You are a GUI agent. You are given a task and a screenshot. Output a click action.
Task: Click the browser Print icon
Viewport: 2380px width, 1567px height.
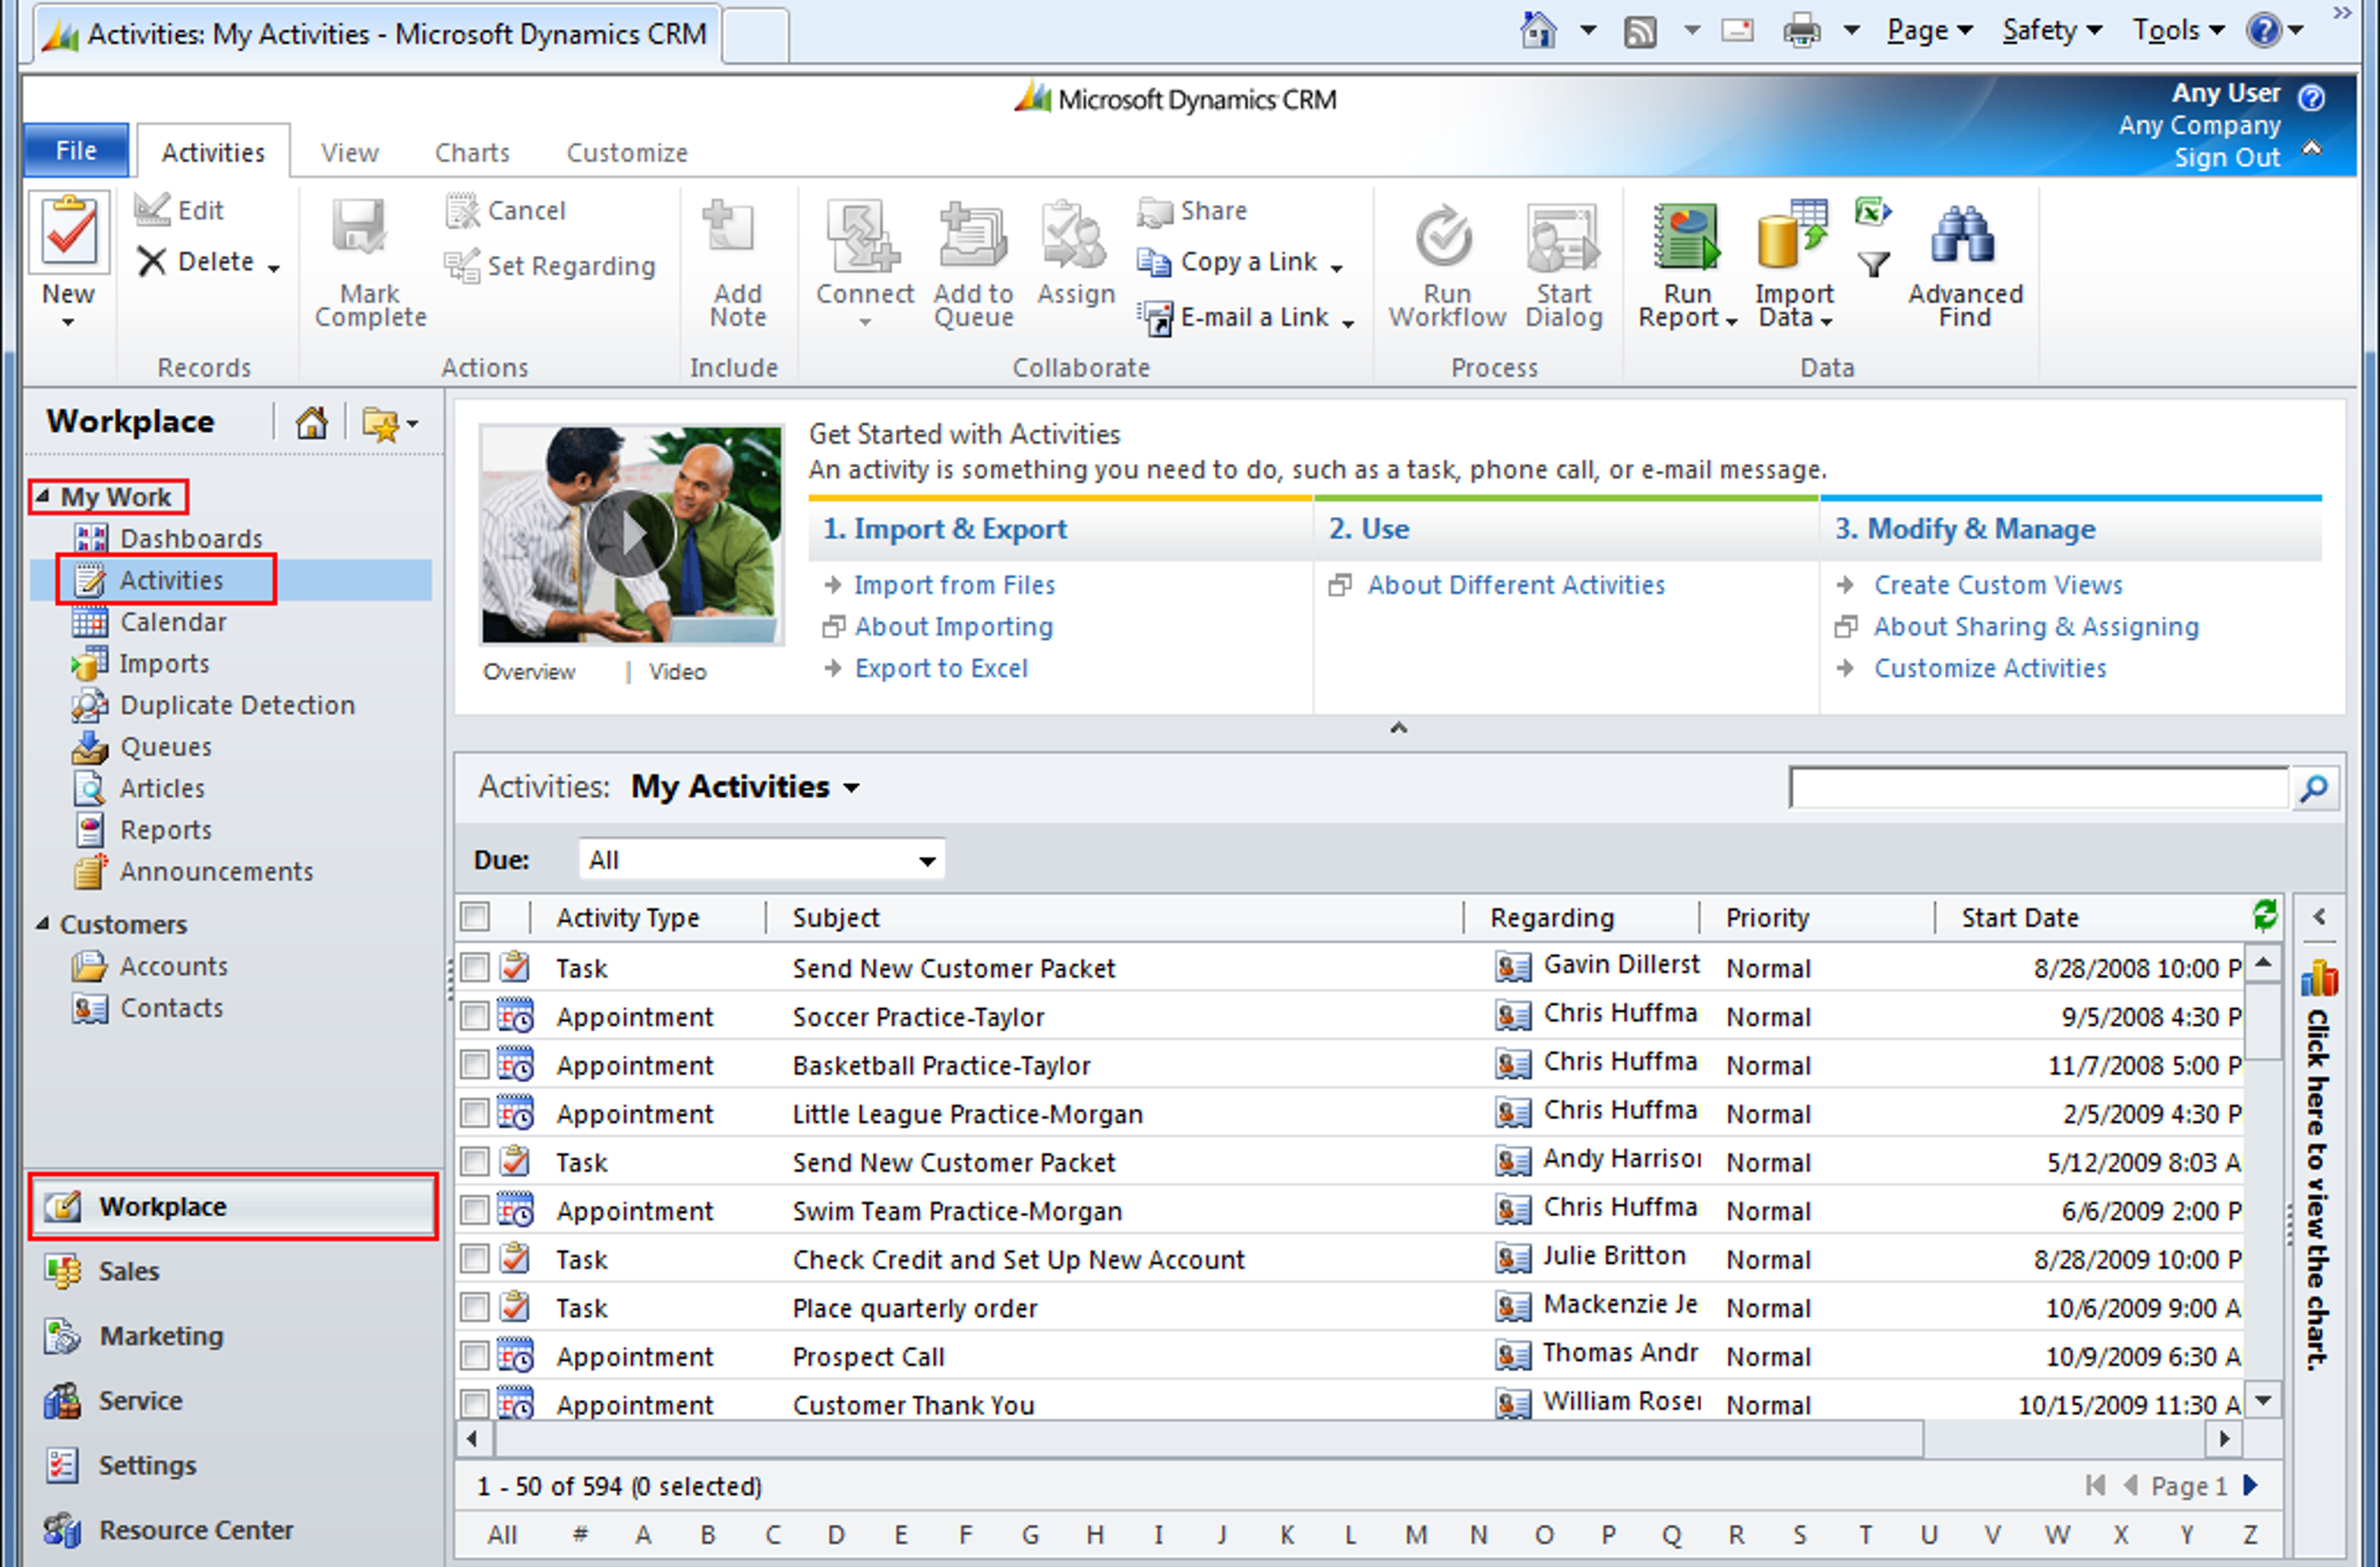tap(1801, 31)
